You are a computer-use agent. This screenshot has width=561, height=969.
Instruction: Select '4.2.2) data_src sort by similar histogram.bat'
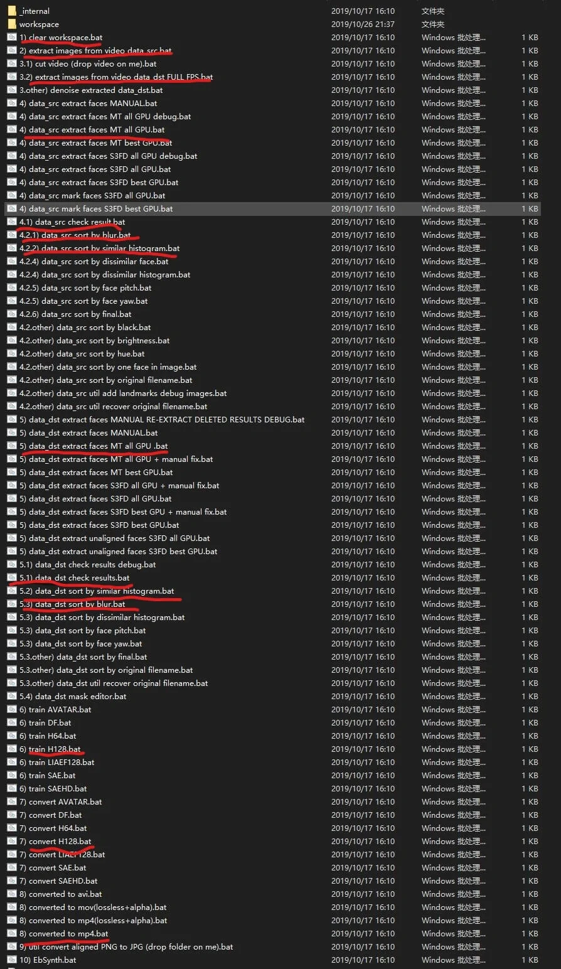pos(99,249)
